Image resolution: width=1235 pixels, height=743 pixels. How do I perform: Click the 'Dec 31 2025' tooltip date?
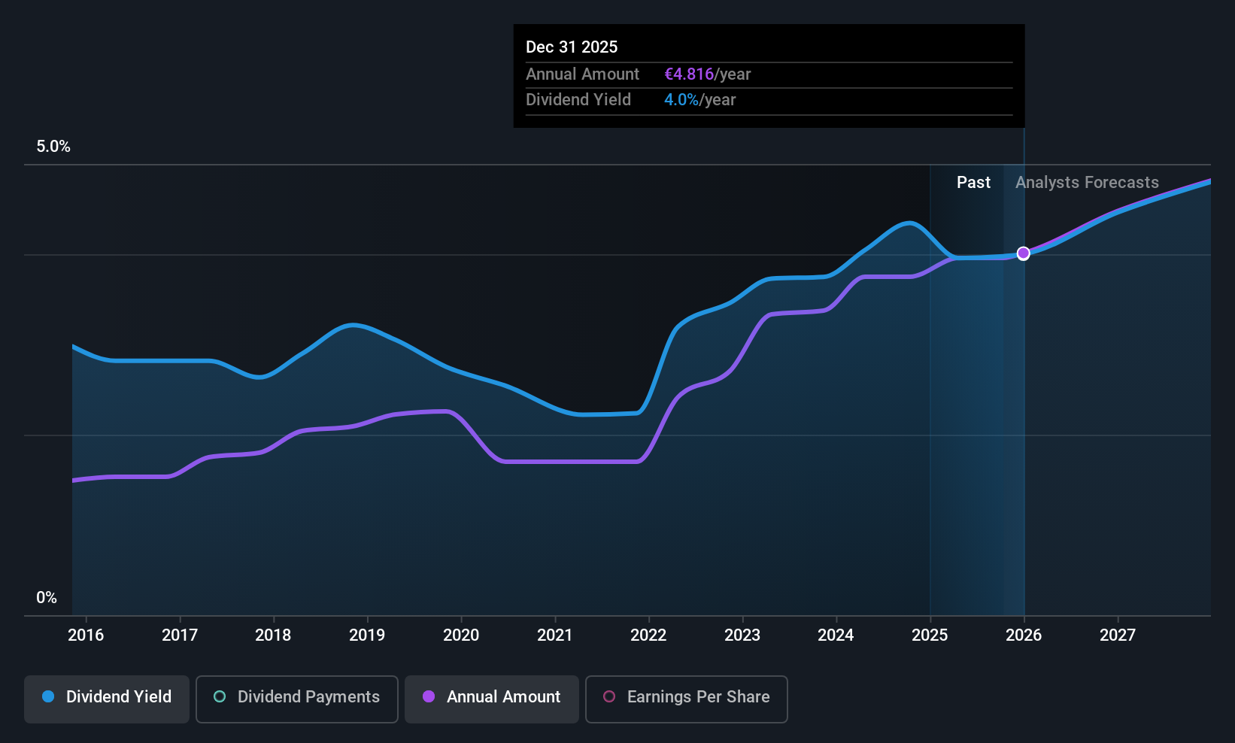tap(572, 47)
